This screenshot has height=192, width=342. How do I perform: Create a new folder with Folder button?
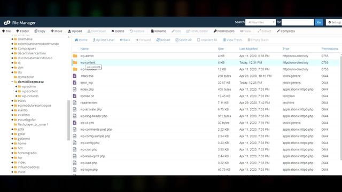pos(22,31)
